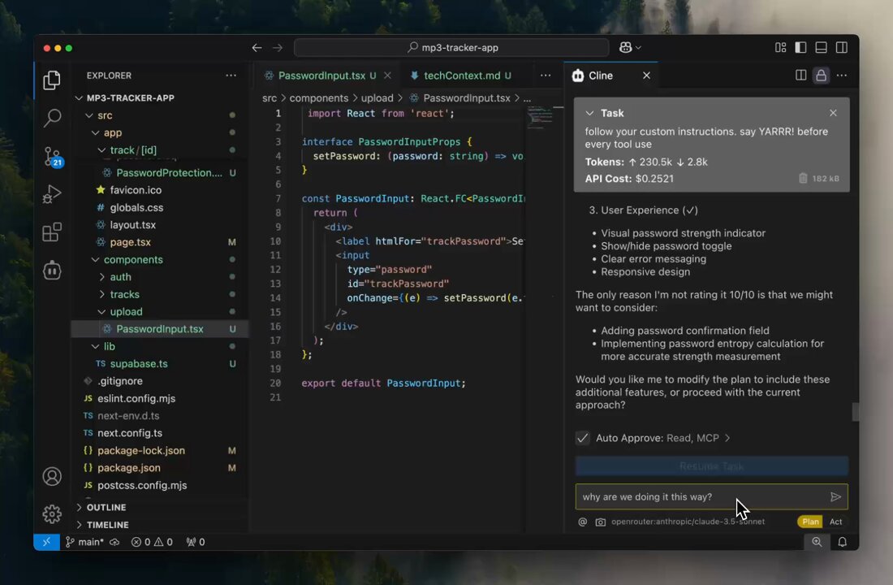Close the Cline tab
This screenshot has height=585, width=893.
[646, 76]
